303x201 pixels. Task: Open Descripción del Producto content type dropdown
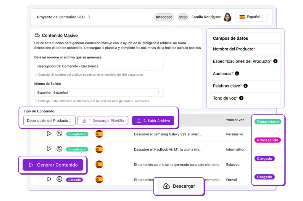pyautogui.click(x=49, y=121)
